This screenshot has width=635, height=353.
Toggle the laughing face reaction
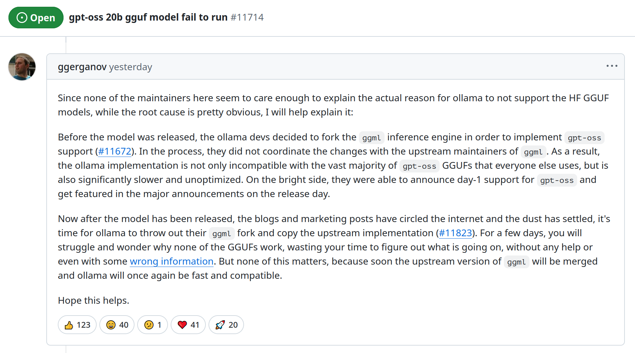pos(117,325)
